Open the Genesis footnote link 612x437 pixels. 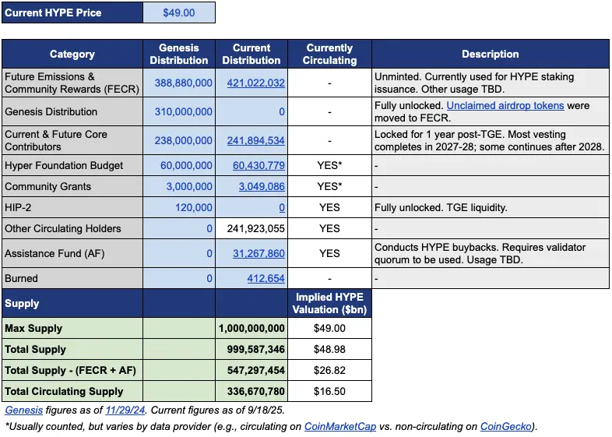tap(24, 410)
